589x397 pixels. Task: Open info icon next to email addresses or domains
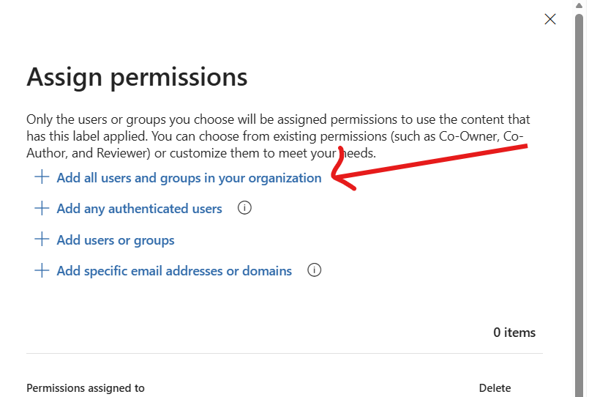click(315, 270)
